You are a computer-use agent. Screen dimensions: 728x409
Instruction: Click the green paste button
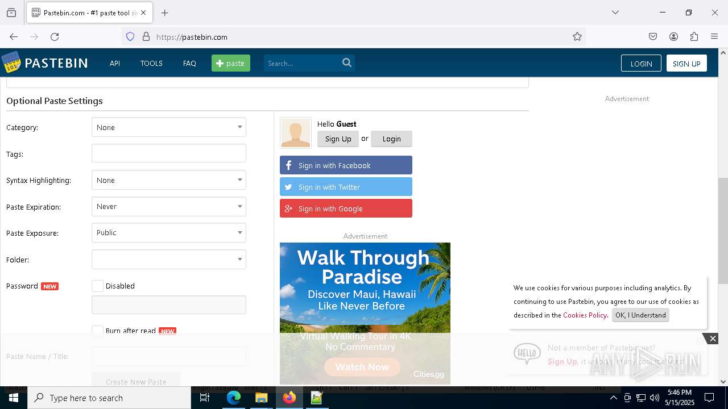[x=231, y=63]
